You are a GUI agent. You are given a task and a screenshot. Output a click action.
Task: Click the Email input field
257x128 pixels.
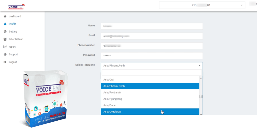click(x=152, y=36)
